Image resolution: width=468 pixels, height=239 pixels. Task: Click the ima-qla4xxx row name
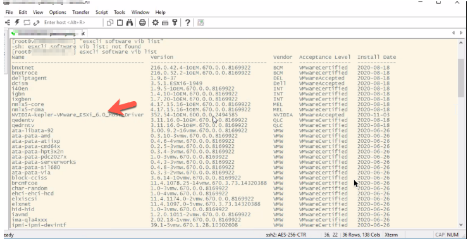[29, 220]
